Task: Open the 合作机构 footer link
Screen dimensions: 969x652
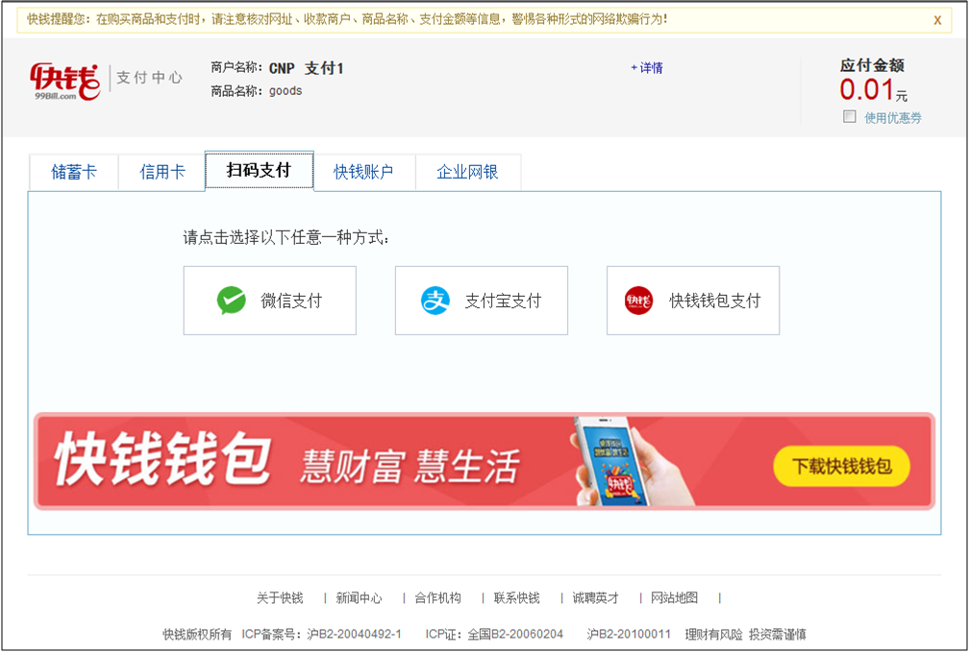Action: point(437,597)
